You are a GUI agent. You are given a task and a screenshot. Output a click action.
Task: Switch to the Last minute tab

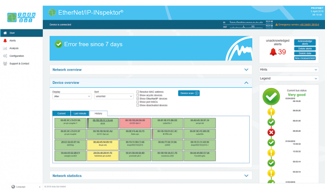tap(79, 113)
